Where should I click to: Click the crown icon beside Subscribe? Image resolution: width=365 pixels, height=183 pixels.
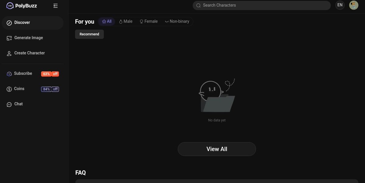point(9,74)
